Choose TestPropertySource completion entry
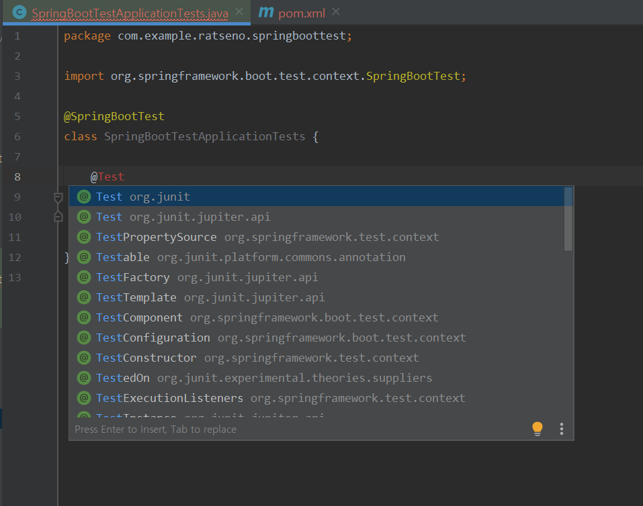 click(316, 237)
